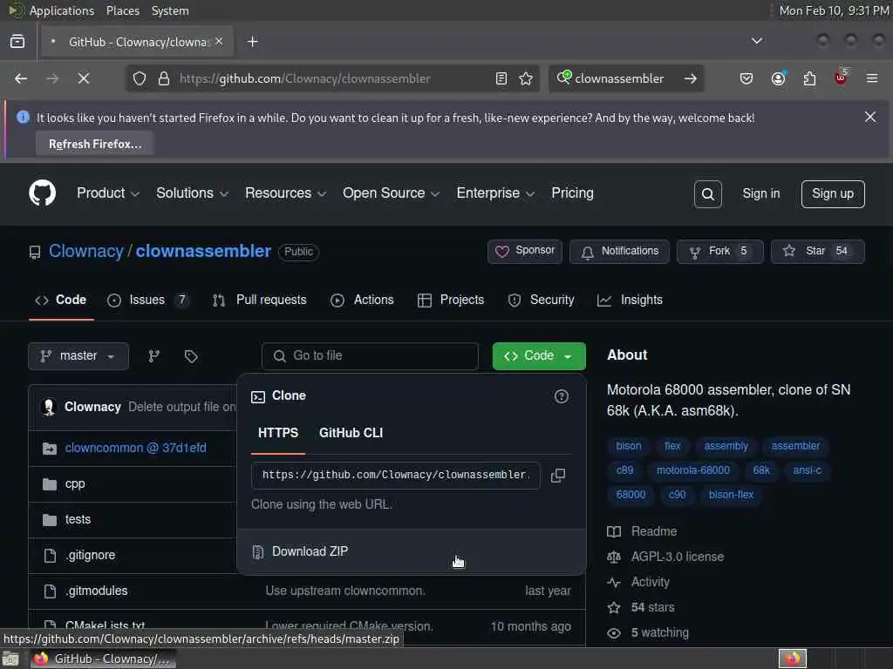Switch to the Issues tab
Viewport: 893px width, 669px height.
click(147, 300)
